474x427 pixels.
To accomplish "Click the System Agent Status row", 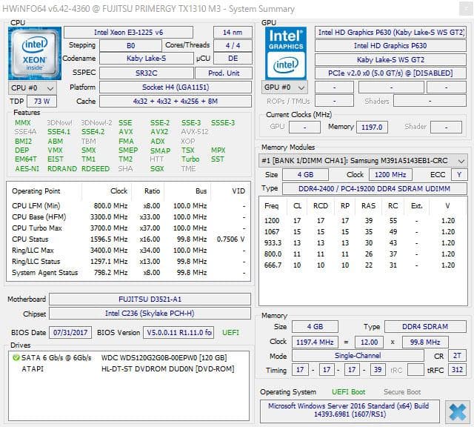I will click(128, 273).
